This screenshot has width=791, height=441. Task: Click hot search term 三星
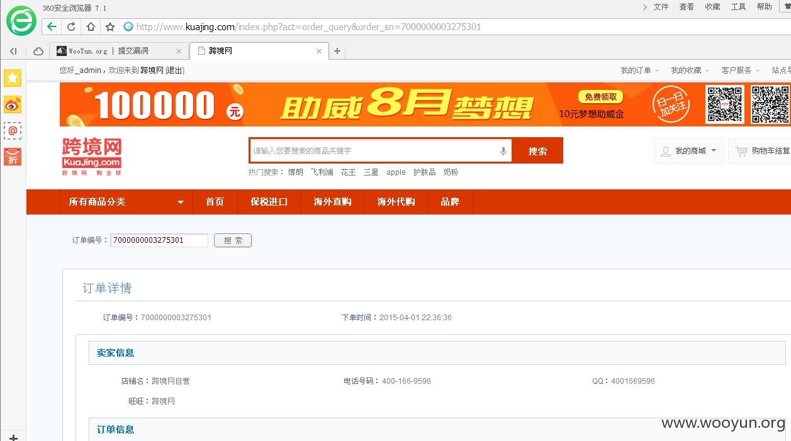coord(371,172)
